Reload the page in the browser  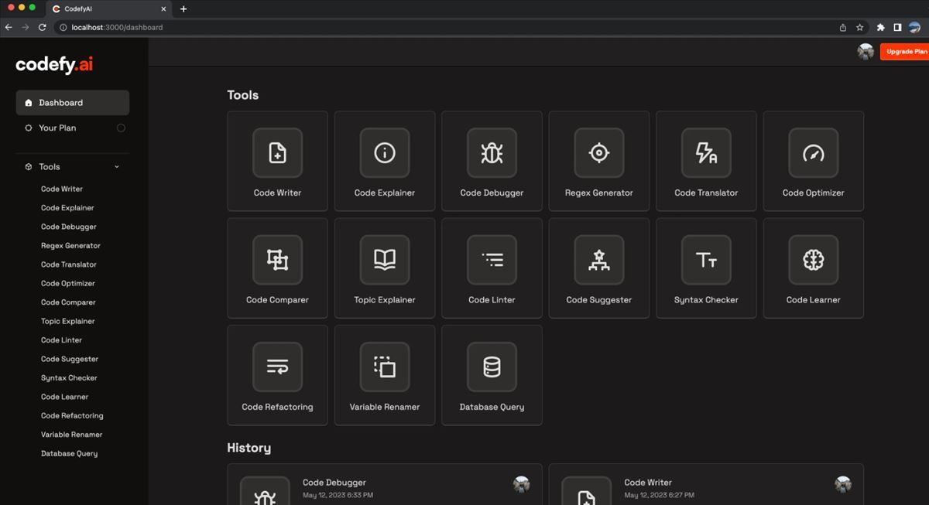point(42,27)
